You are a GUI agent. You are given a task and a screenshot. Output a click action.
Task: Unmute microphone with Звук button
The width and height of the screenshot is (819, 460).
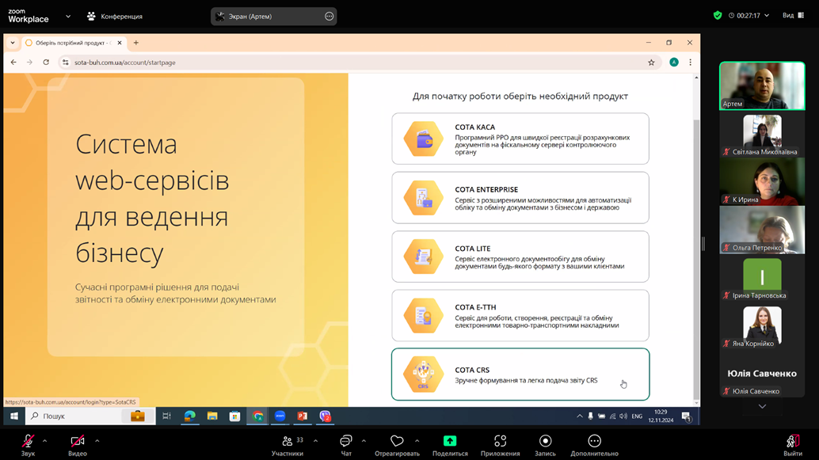29,445
